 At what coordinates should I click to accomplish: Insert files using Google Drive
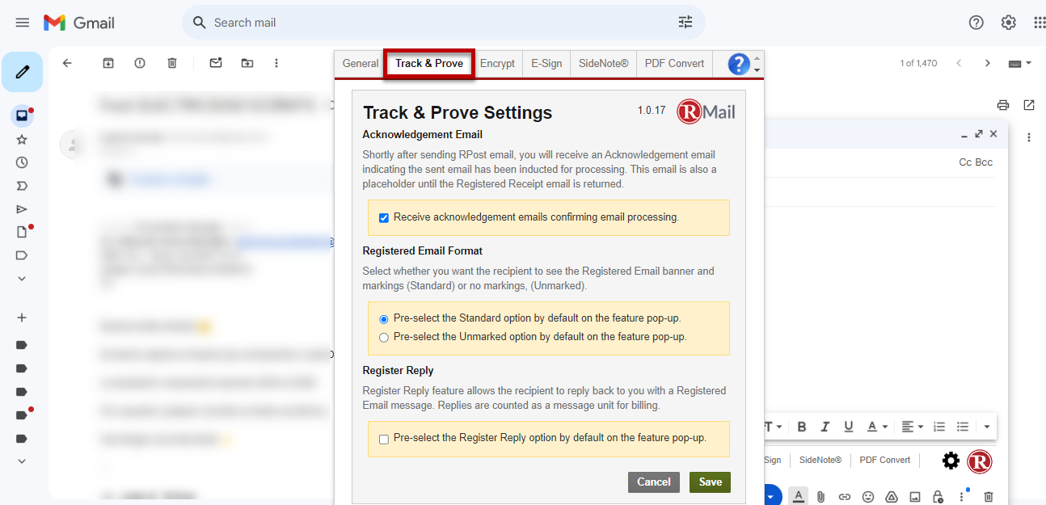pos(892,496)
